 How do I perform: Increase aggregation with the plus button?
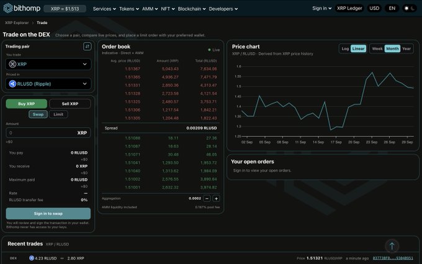pos(216,198)
